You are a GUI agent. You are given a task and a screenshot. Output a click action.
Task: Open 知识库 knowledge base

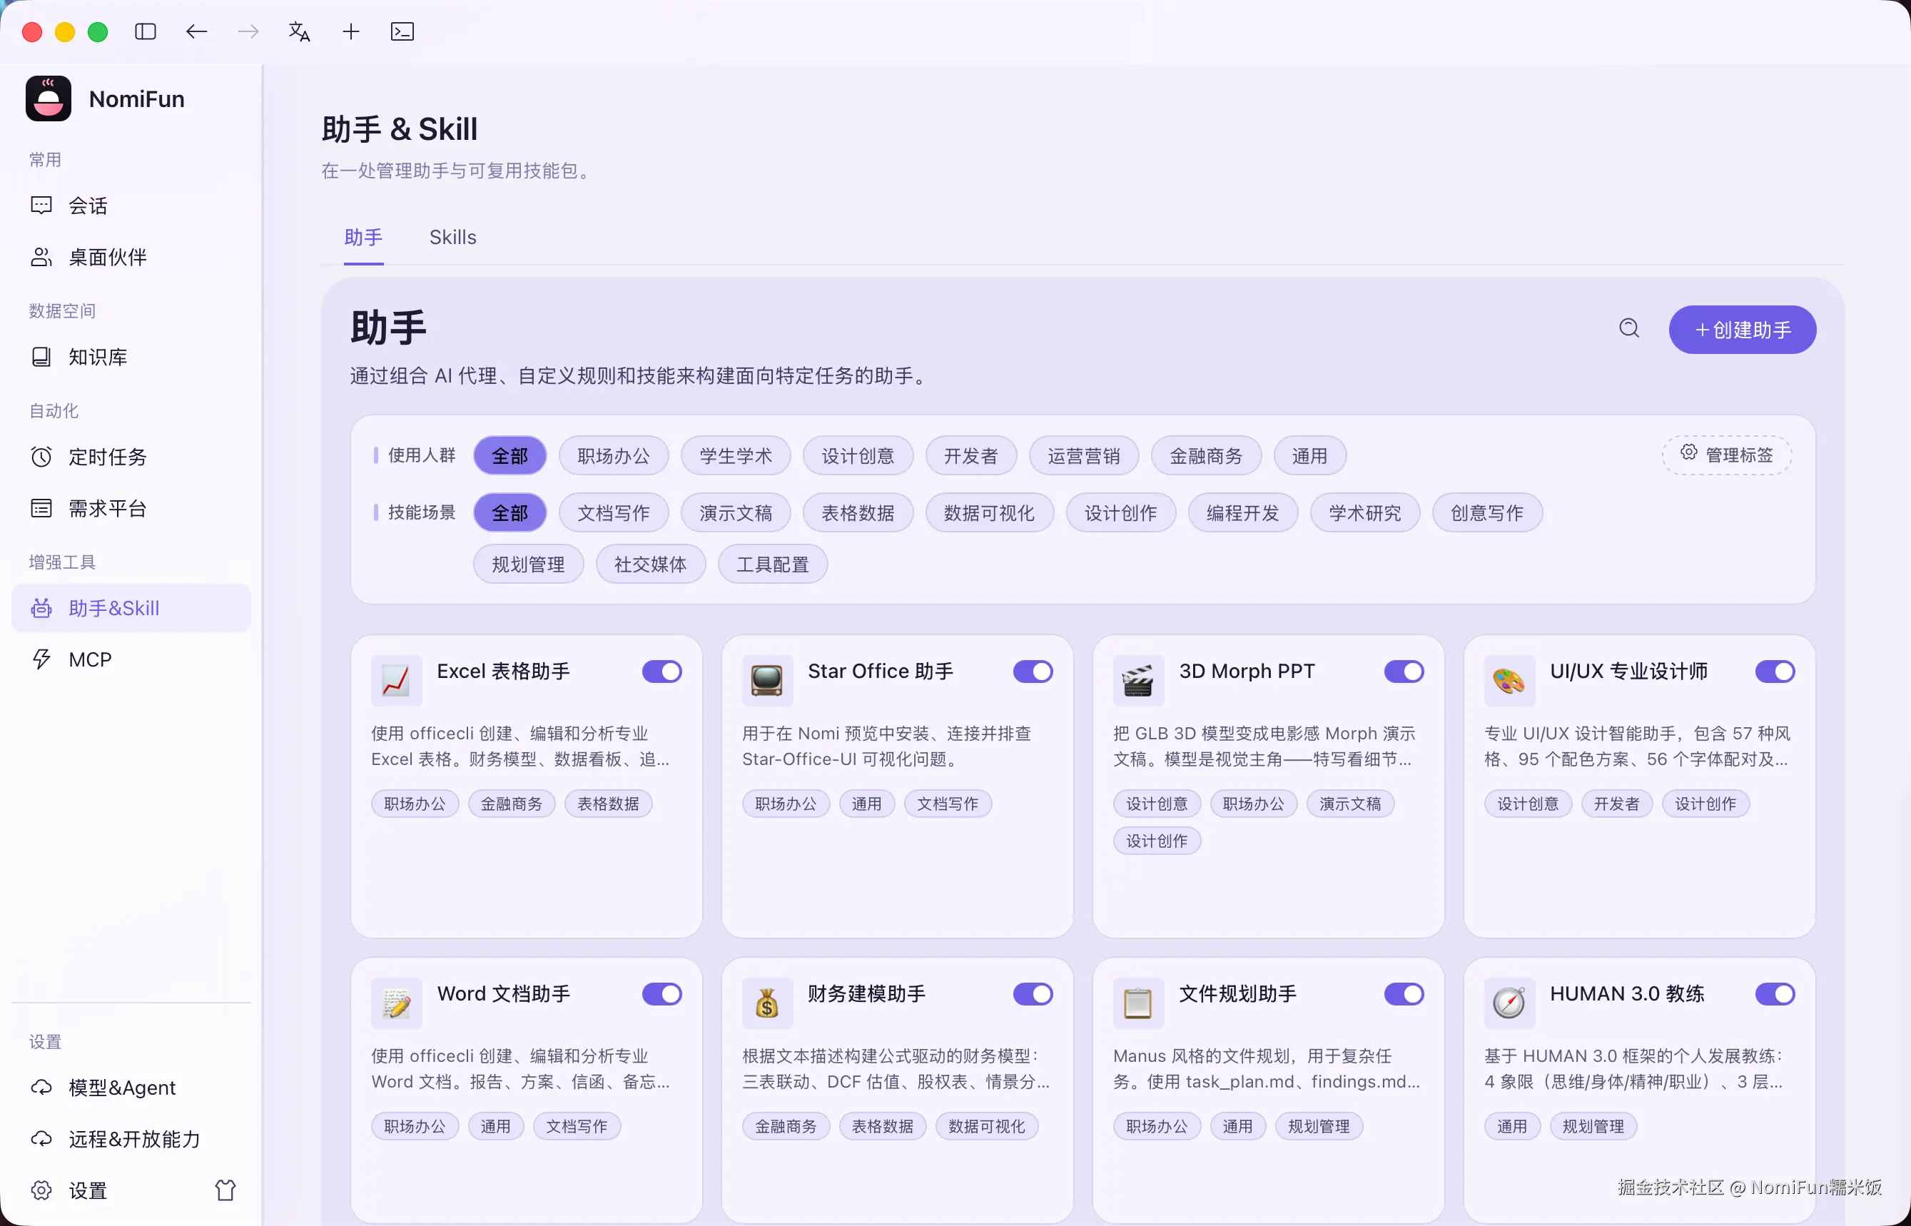click(x=131, y=358)
